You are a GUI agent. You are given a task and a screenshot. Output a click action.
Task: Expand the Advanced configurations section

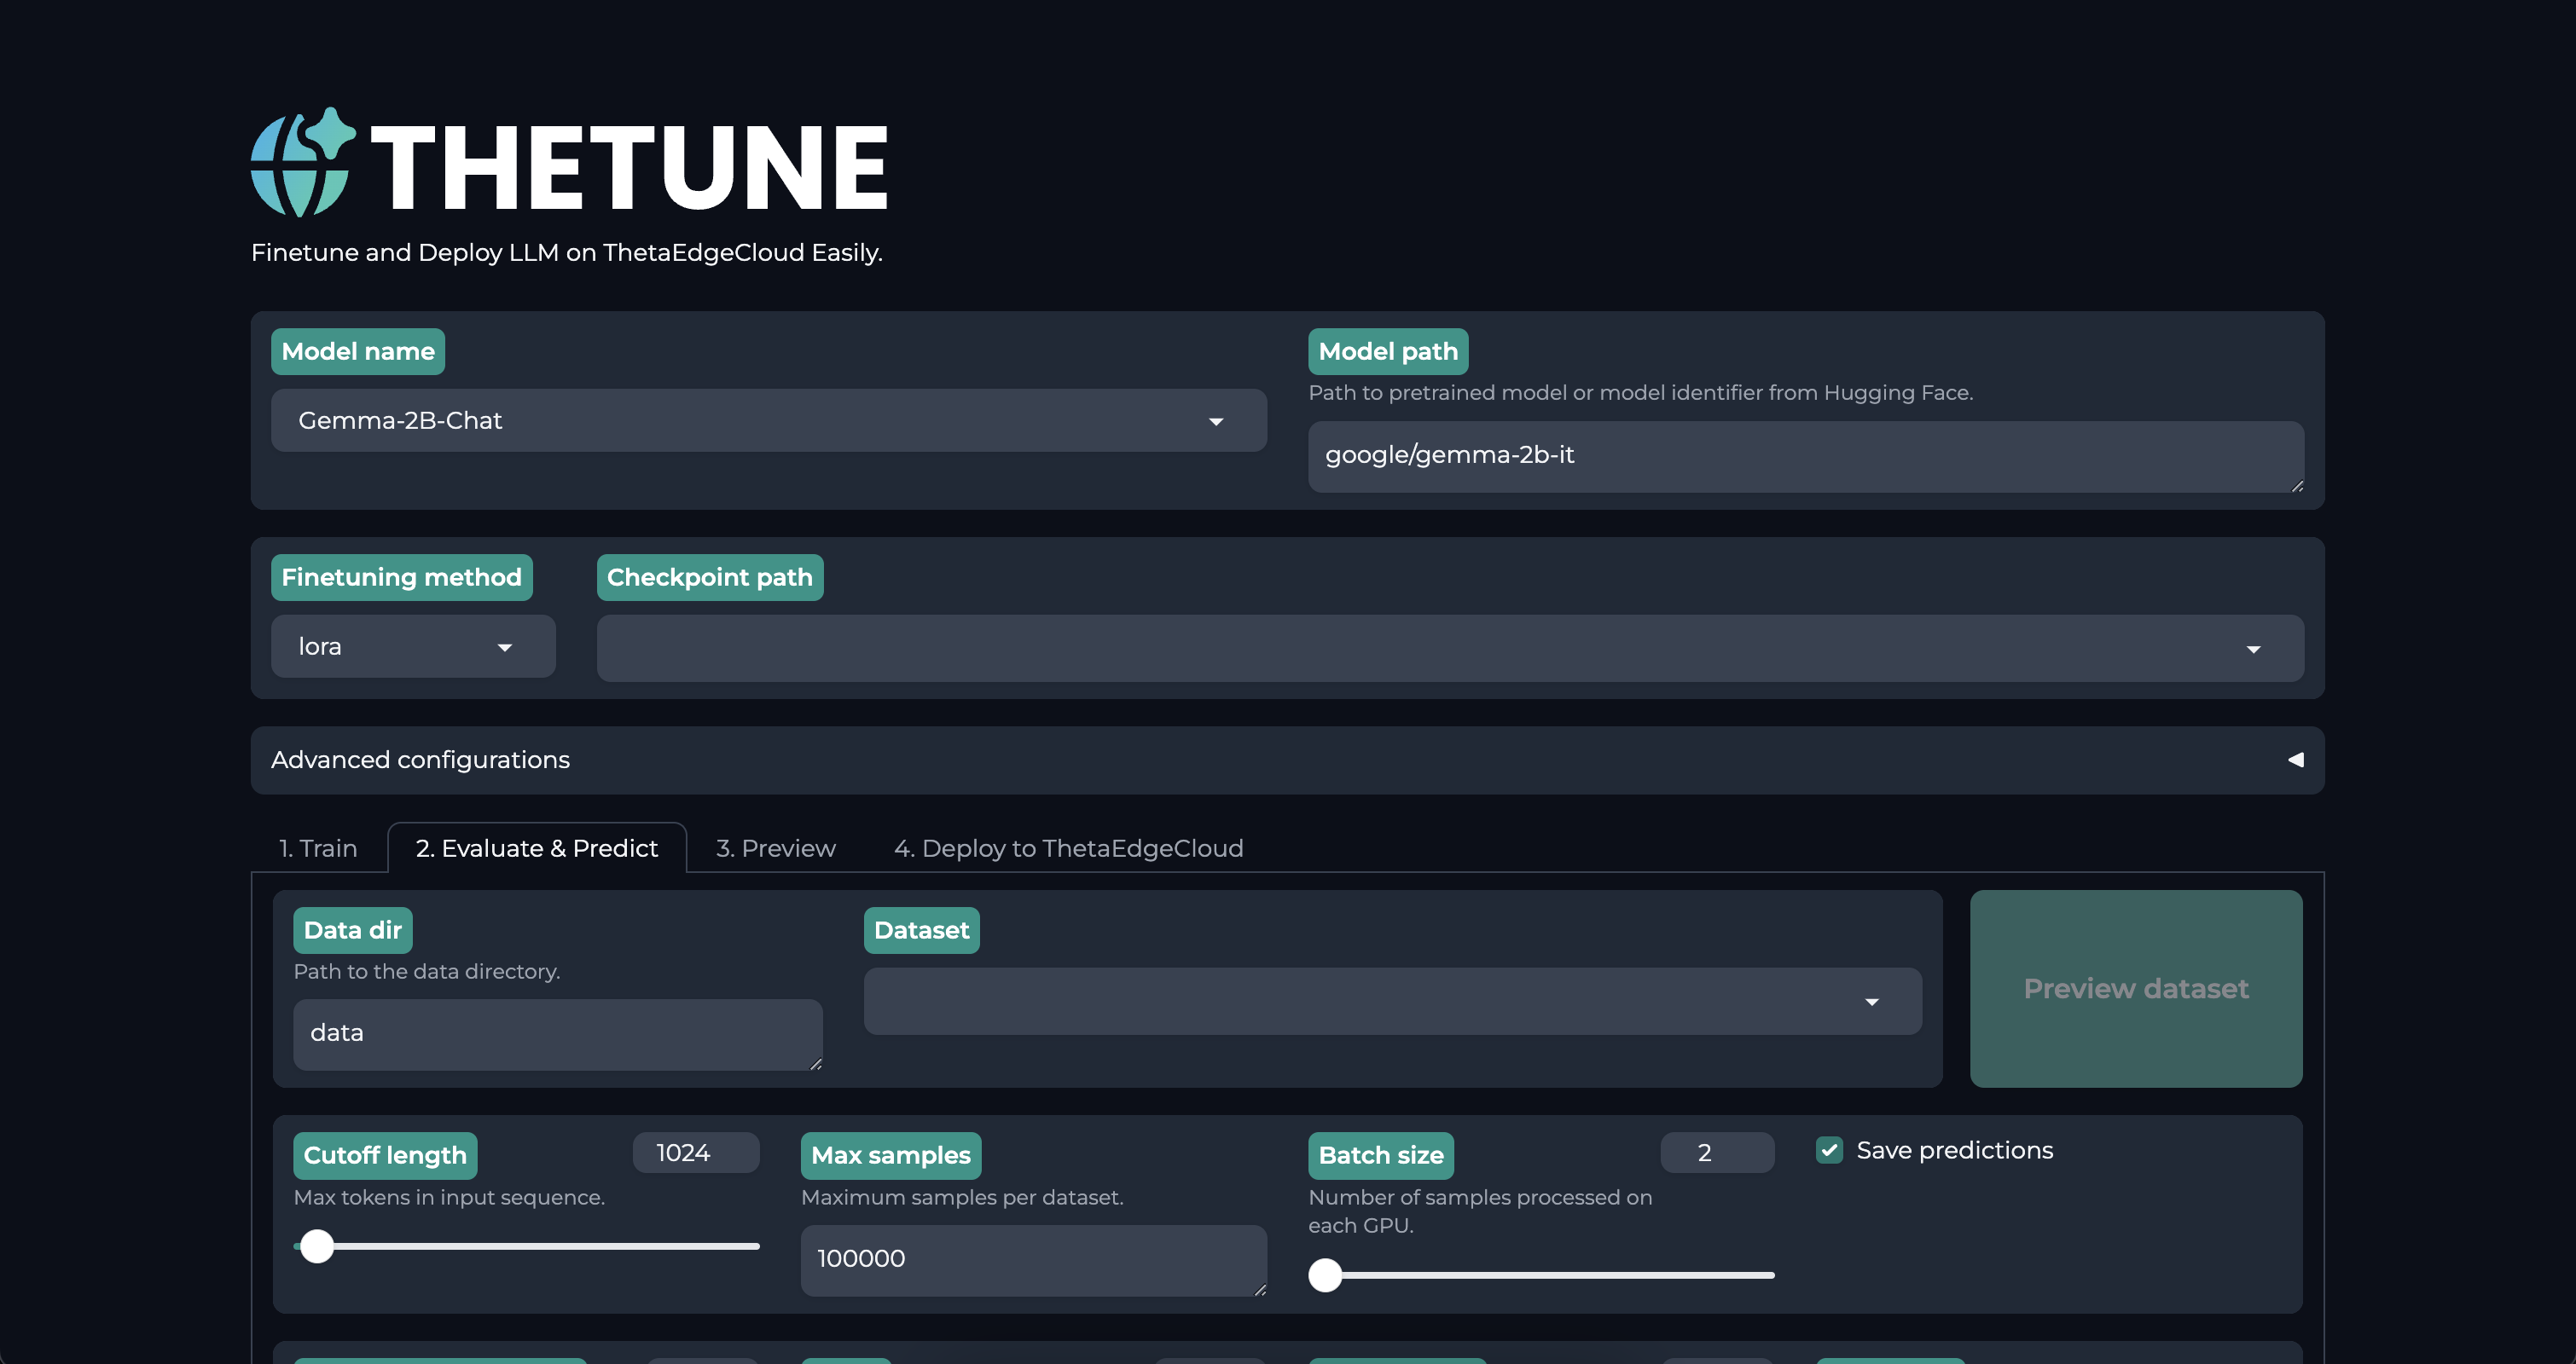1286,760
